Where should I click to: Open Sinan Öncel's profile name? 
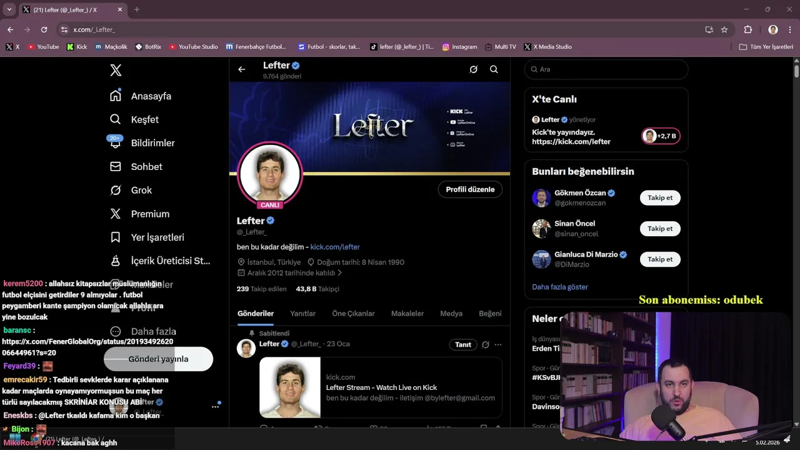[x=574, y=223]
